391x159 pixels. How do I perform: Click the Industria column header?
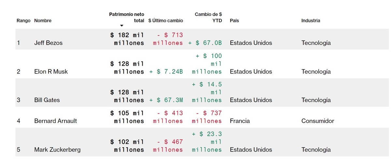tap(311, 20)
